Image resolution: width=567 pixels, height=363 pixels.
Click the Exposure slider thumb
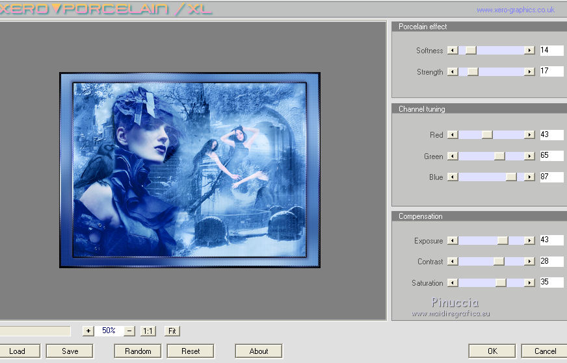click(503, 240)
